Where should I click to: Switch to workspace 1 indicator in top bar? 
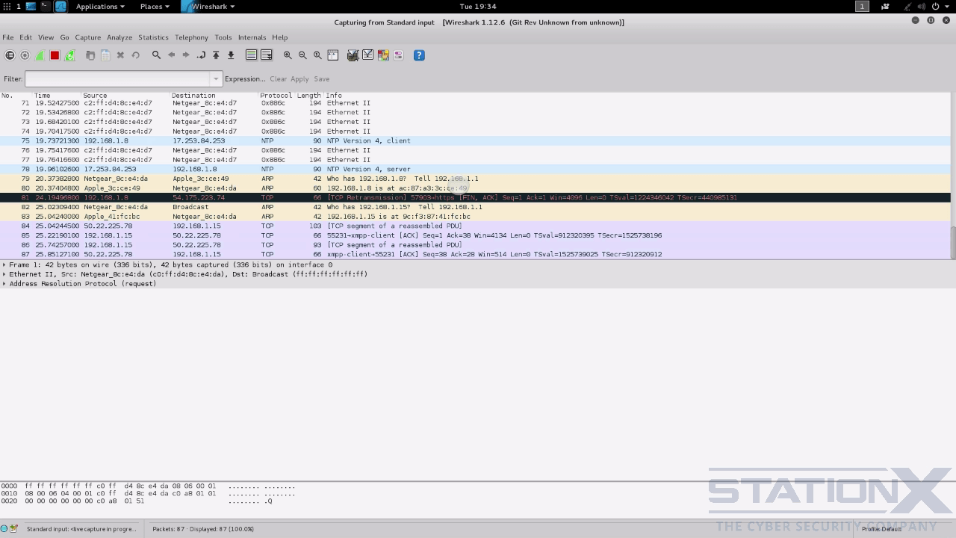click(x=862, y=6)
